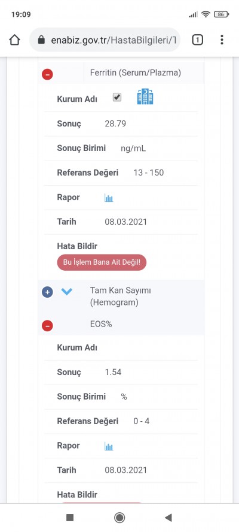This screenshot has height=532, width=239.
Task: Tap the Android back triangle button
Action: (168, 518)
